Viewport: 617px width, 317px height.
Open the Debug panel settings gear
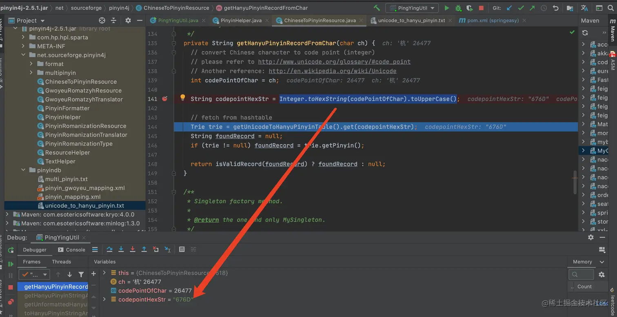pos(590,237)
